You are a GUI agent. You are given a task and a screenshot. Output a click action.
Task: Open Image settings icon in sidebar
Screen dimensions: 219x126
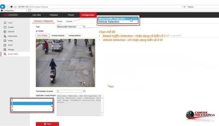click(5, 41)
